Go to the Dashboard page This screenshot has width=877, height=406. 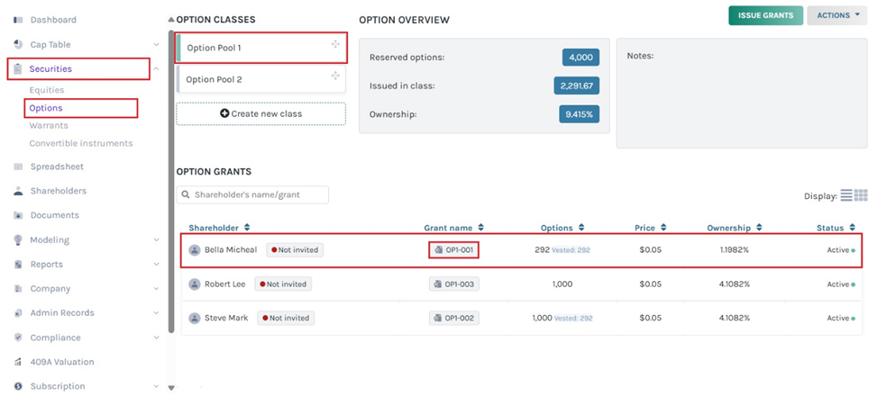coord(53,20)
